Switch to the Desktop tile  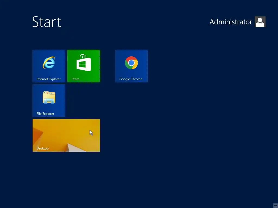point(66,135)
